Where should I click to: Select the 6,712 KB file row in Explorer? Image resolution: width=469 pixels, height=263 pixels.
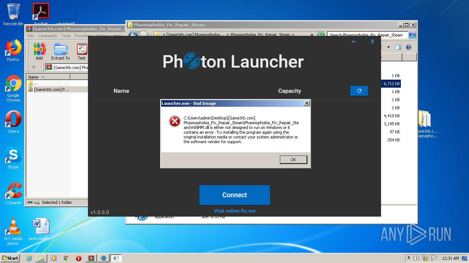pos(391,84)
